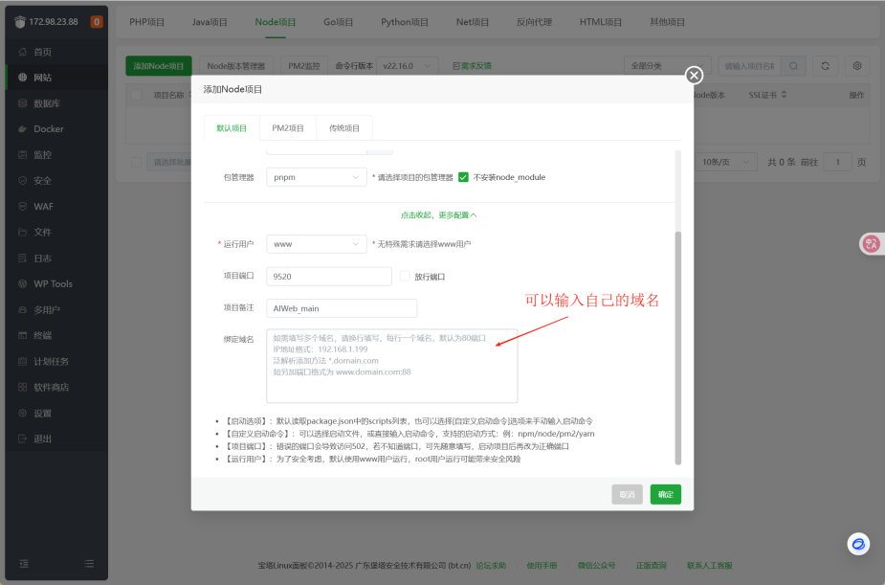Open 软件商店 via its grid icon

(x=23, y=388)
